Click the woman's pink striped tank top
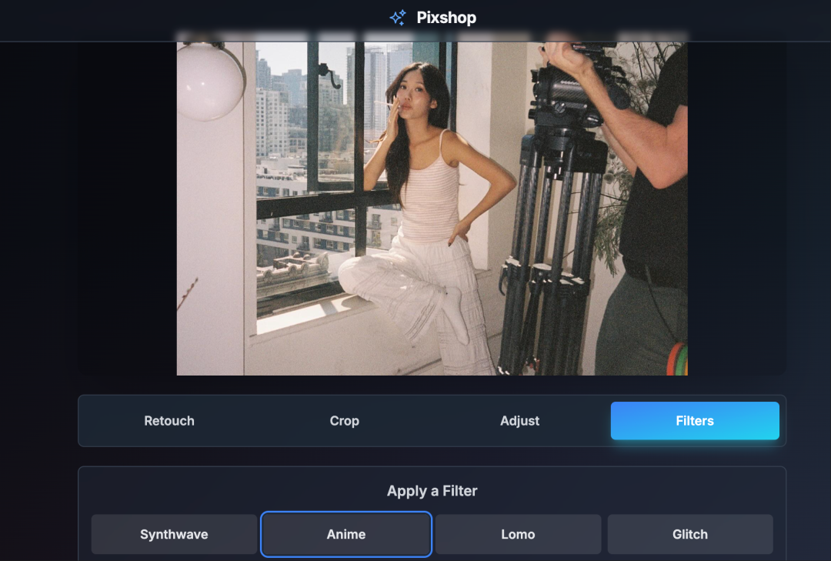The width and height of the screenshot is (831, 561). (431, 196)
